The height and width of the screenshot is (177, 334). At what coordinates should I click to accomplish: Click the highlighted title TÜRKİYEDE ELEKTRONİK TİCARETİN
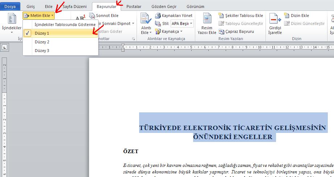pyautogui.click(x=233, y=128)
